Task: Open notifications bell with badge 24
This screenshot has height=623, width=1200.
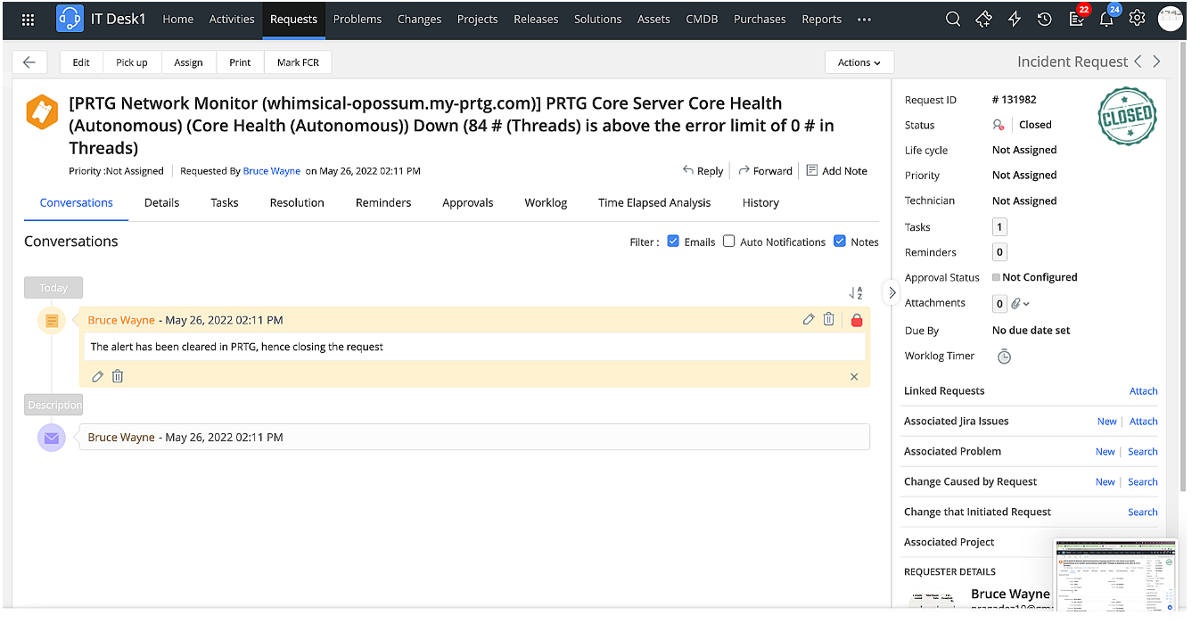Action: (x=1107, y=18)
